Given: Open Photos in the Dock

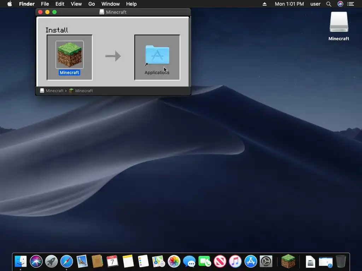Looking at the screenshot, I should [174, 261].
